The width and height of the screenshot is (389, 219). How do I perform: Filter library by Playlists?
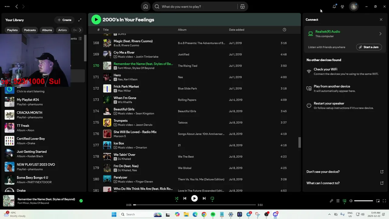(12, 30)
